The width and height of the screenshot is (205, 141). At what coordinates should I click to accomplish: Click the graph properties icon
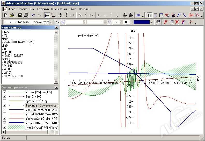click(x=157, y=22)
